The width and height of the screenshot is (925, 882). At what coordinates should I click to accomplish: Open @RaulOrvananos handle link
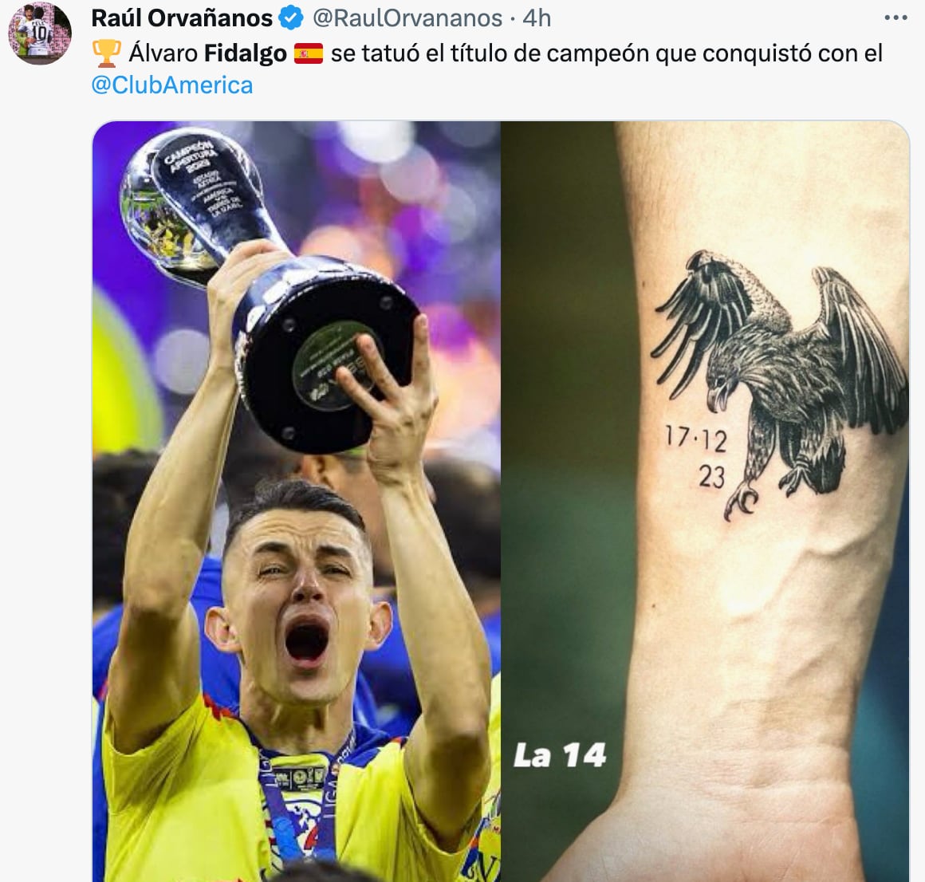click(407, 18)
